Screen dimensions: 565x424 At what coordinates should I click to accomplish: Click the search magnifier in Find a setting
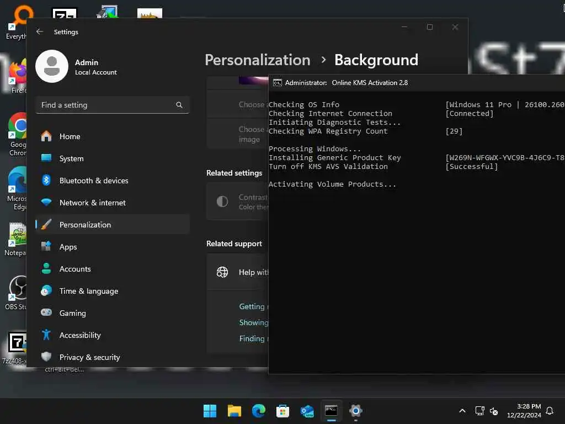[x=179, y=105]
